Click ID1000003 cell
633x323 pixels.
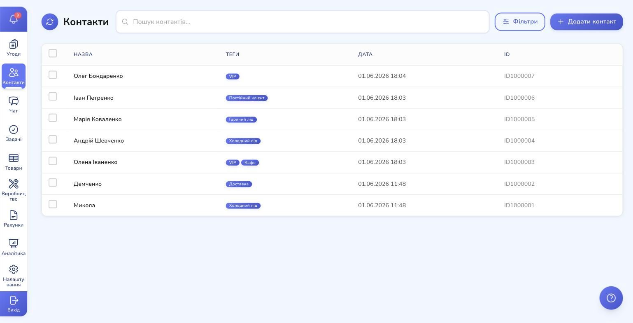point(519,162)
